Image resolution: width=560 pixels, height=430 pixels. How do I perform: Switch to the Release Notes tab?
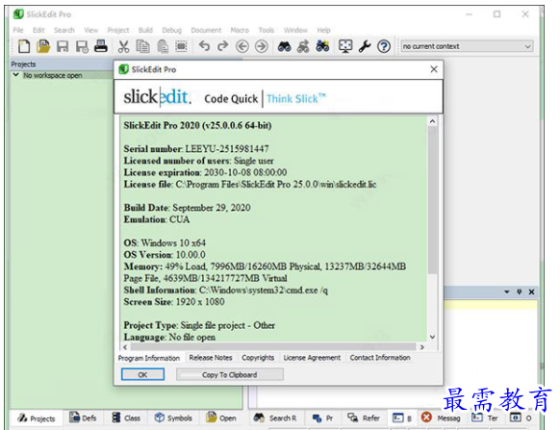pyautogui.click(x=211, y=358)
